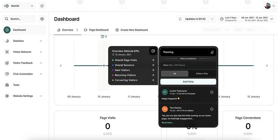Focus the Search input field
This screenshot has height=140, width=278.
19,19
